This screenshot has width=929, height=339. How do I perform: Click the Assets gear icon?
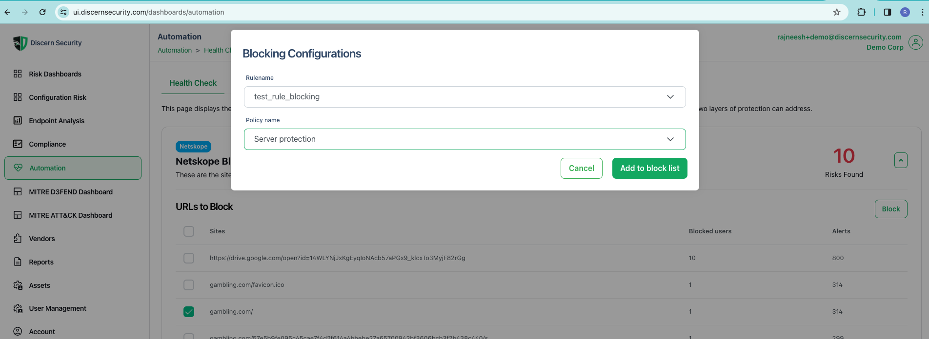18,285
